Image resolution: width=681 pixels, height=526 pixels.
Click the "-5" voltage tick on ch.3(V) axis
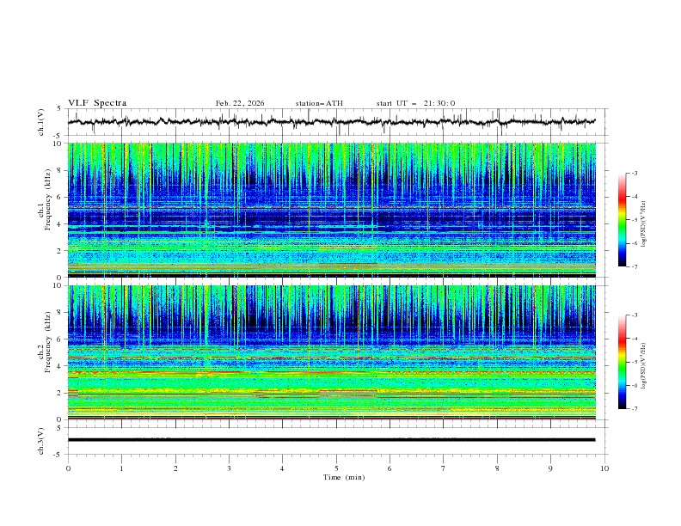58,455
